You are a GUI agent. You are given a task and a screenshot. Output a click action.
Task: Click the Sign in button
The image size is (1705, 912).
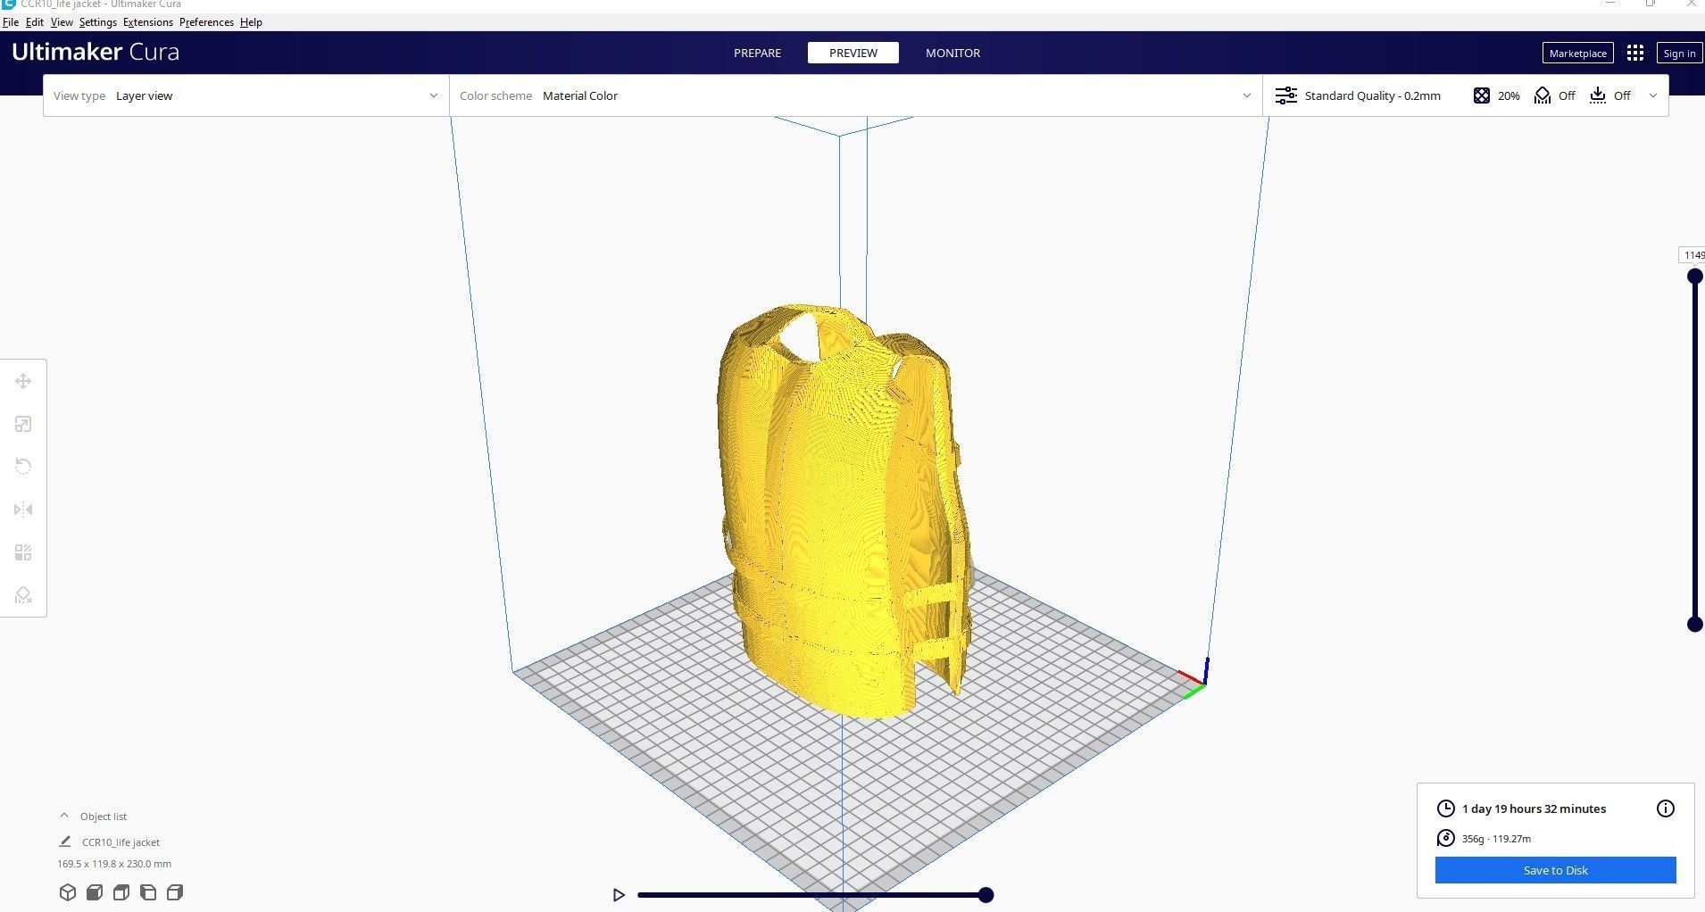[1678, 53]
